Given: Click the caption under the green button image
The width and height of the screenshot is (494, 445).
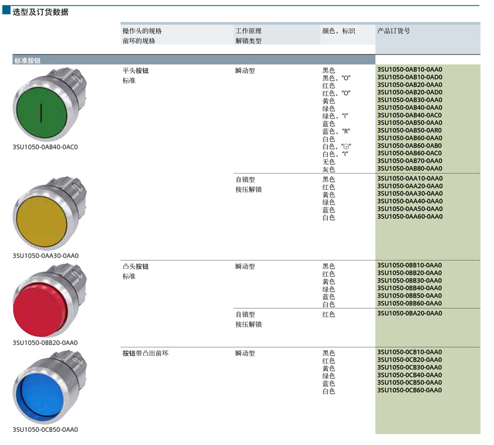Looking at the screenshot, I should point(46,147).
